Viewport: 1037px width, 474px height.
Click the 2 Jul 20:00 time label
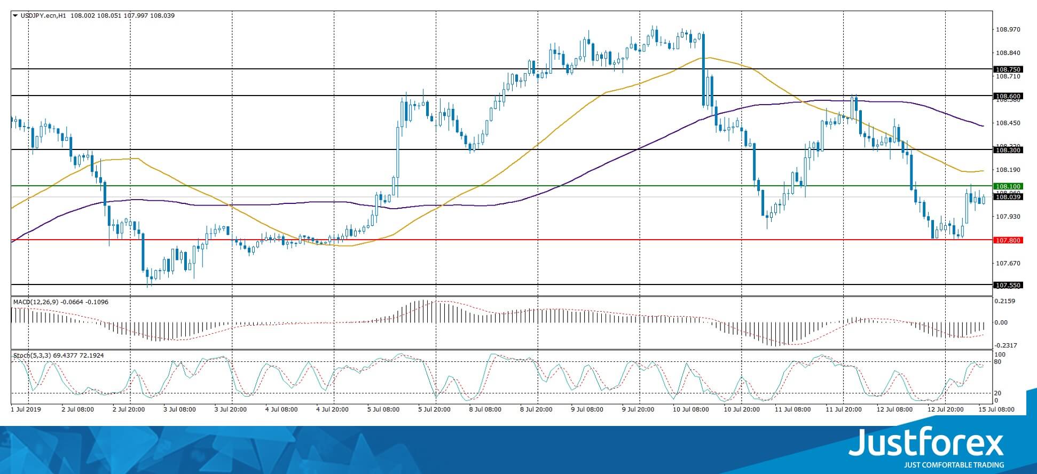129,409
